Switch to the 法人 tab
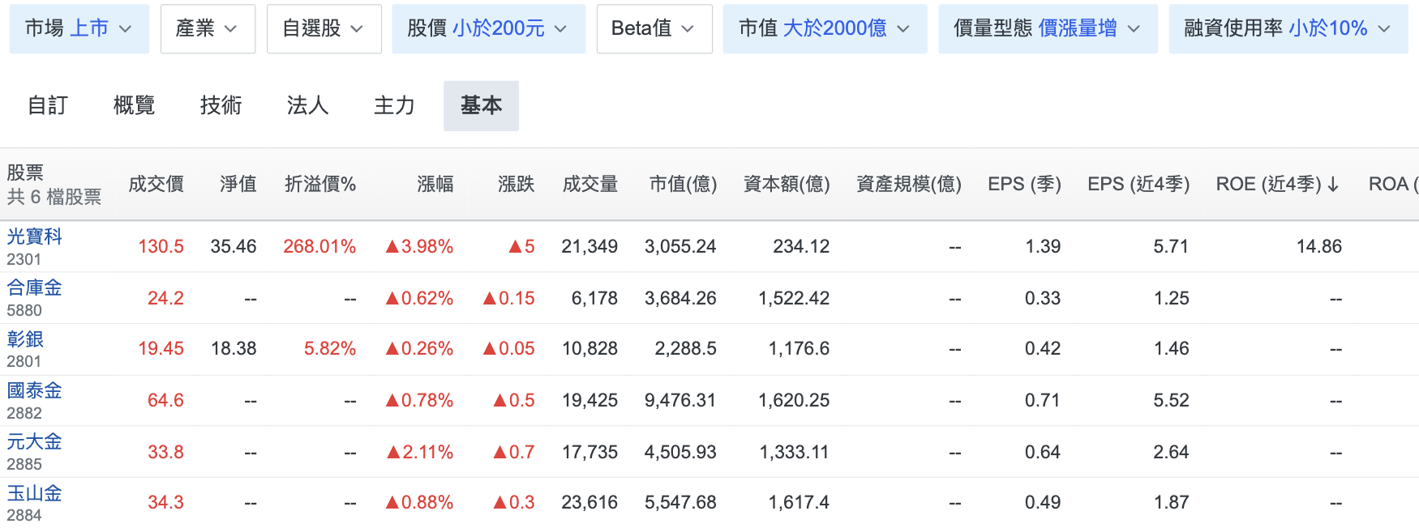1419x528 pixels. (x=307, y=105)
